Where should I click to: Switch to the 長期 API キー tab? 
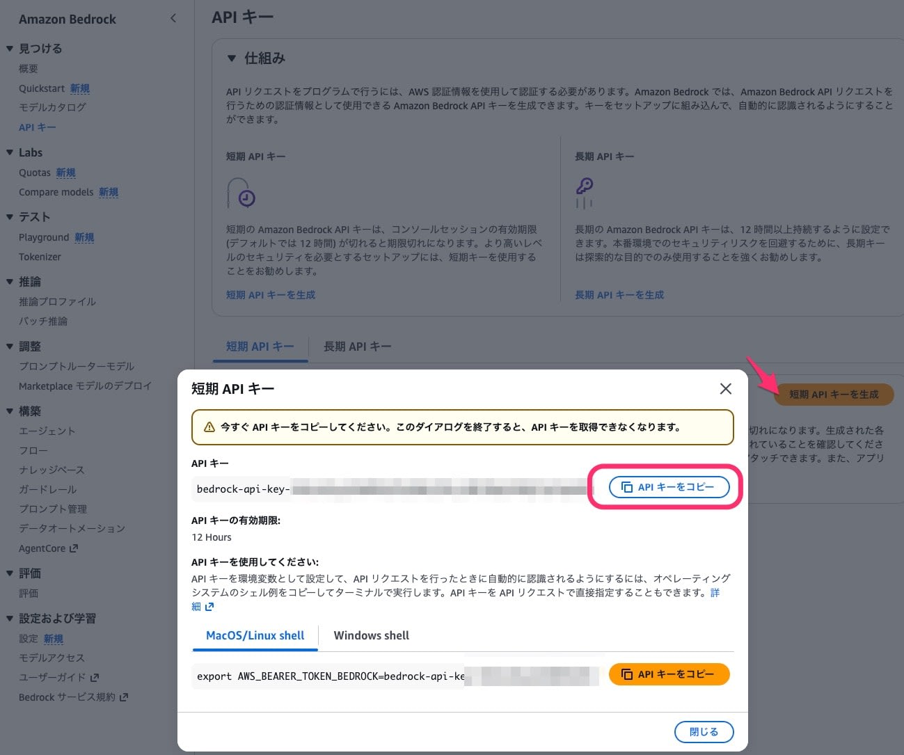pyautogui.click(x=357, y=347)
